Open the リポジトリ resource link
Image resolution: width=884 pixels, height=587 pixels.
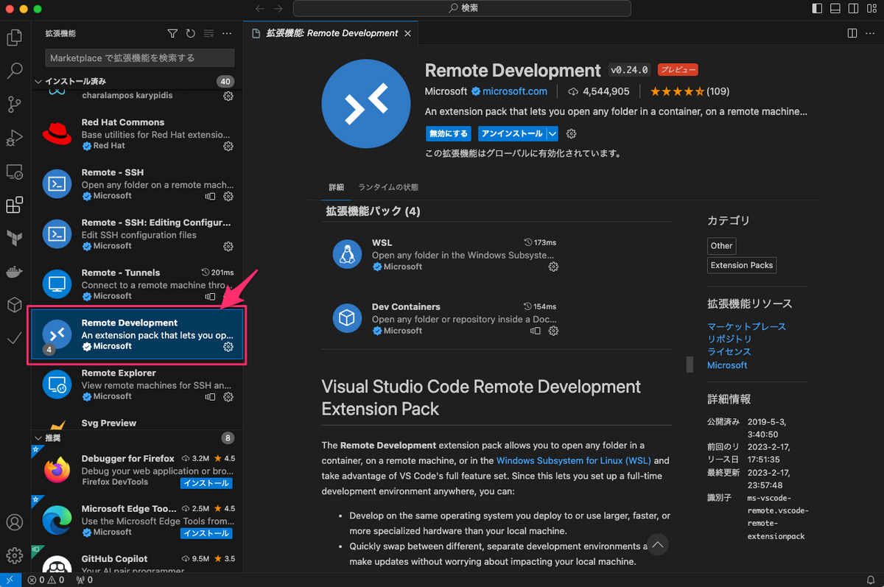point(729,339)
